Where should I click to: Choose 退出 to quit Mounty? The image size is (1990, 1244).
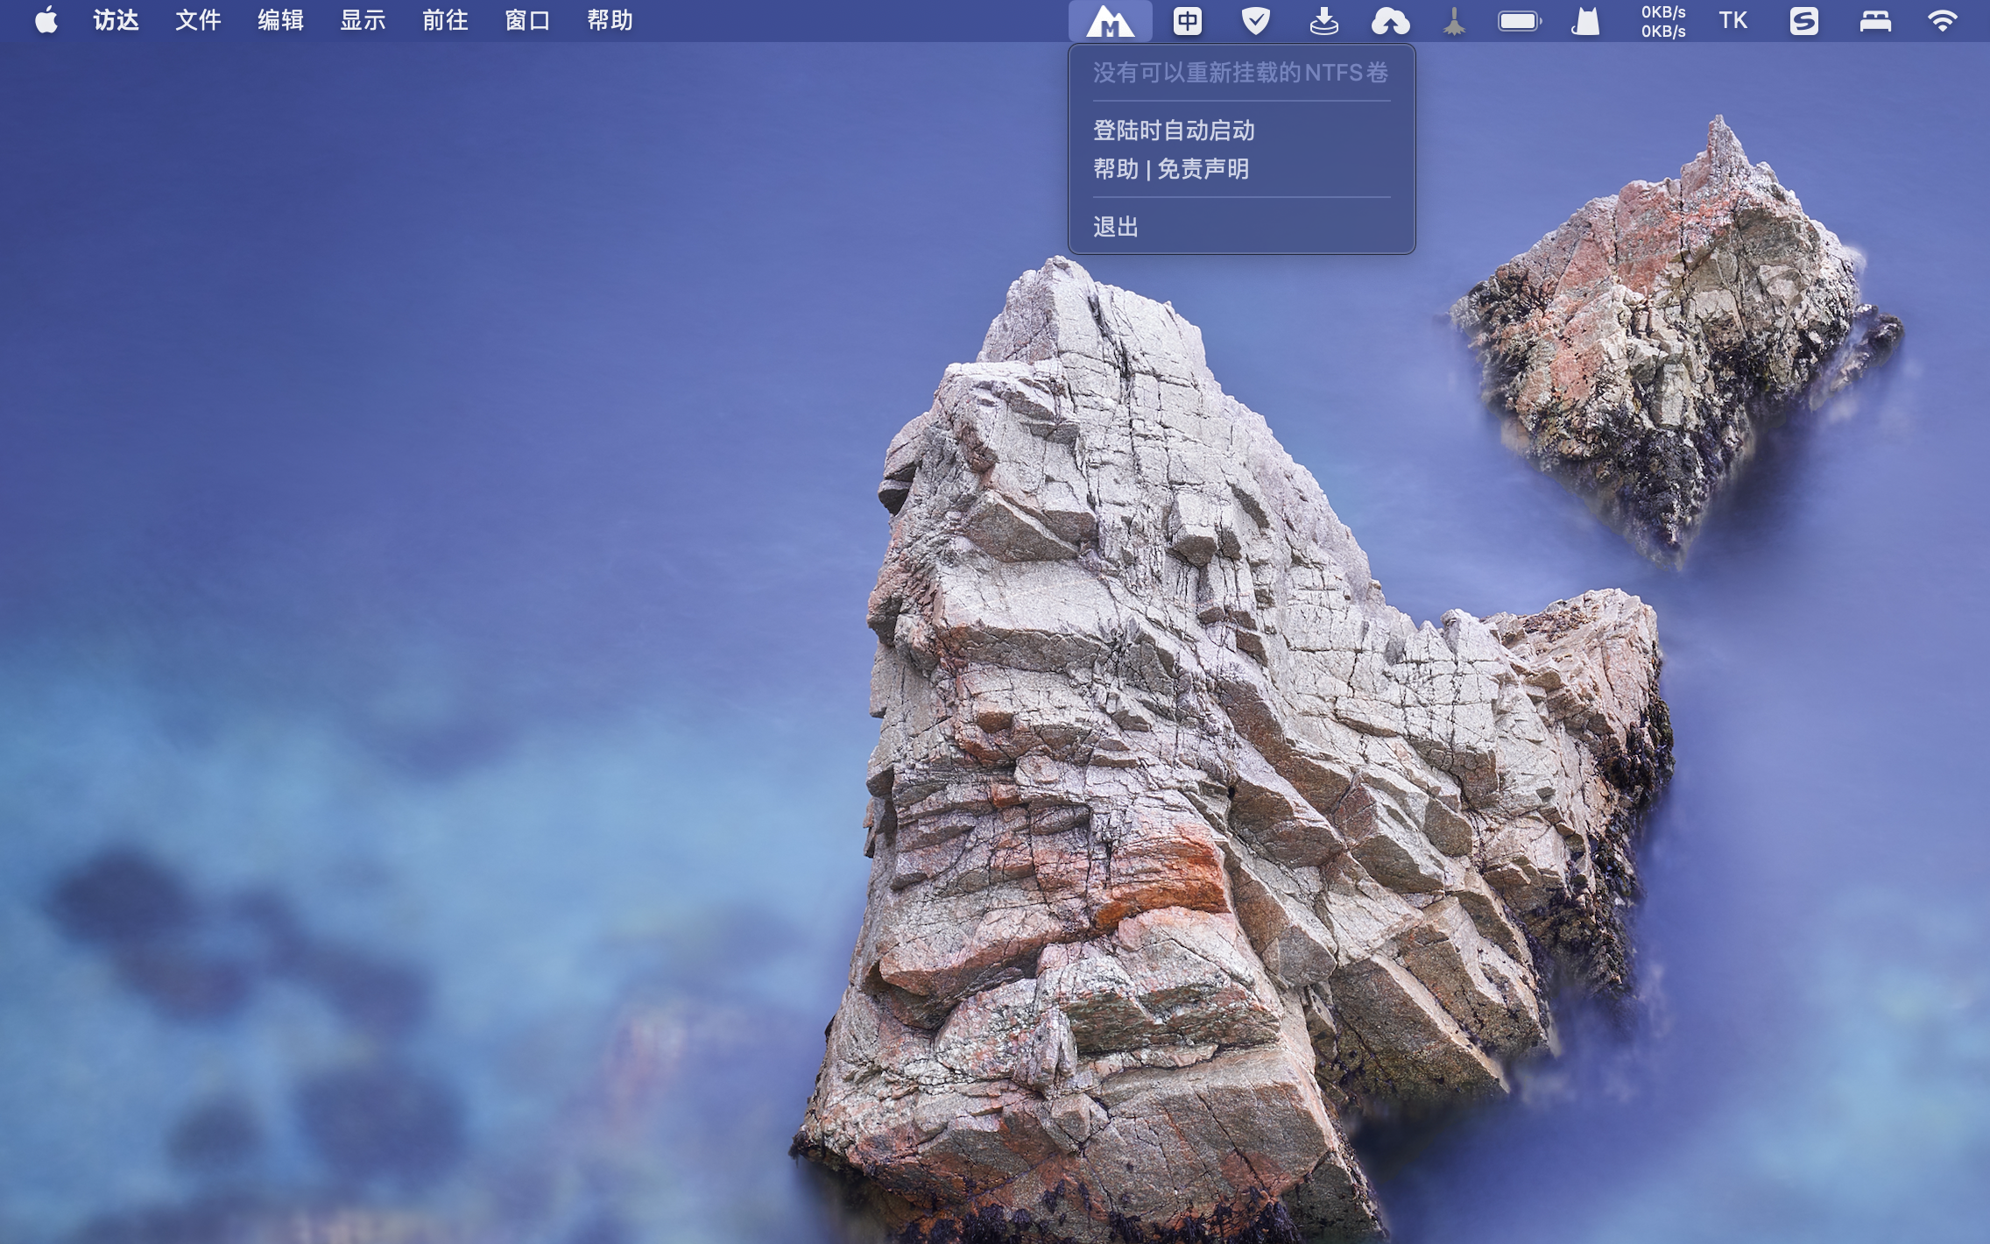1241,227
